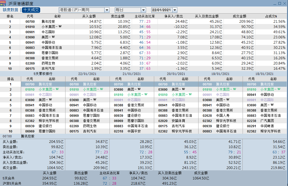The image size is (288, 186).
Task: Select stock code 00291 in the ranking
Action: (x=251, y=126)
